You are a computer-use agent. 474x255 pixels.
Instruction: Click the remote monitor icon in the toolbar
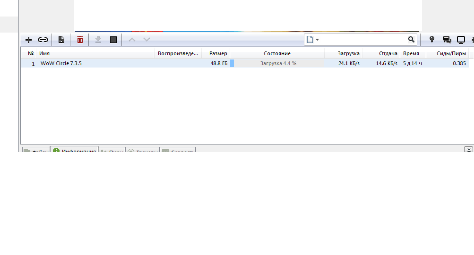click(x=461, y=40)
